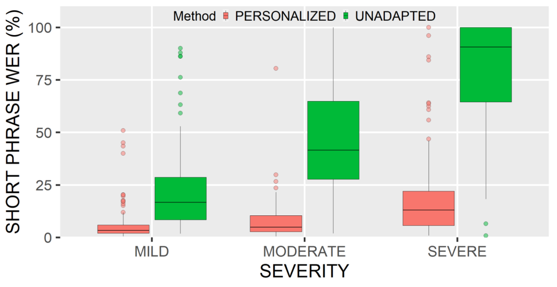This screenshot has height=287, width=557.
Task: Click the red PERSONALIZED box for MILD
Action: (123, 229)
